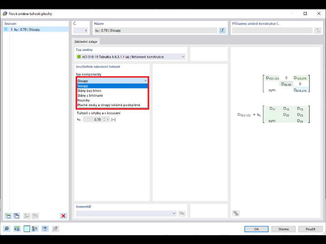Delete the selected item with red X
Screen dimensions: 326x244
coord(63,216)
